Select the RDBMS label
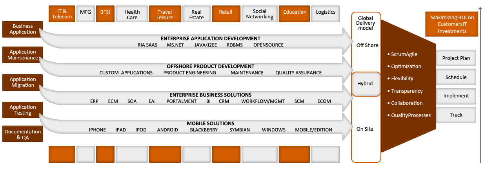 [235, 45]
